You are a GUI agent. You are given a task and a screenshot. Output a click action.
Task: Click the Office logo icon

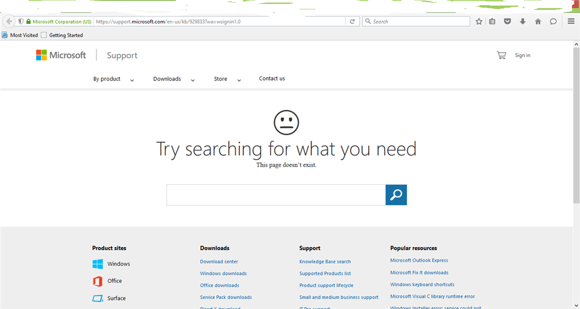(x=97, y=281)
